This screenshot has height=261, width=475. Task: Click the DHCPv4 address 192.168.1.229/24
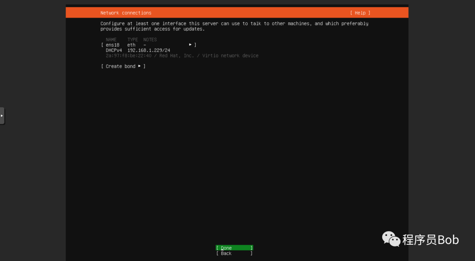149,50
